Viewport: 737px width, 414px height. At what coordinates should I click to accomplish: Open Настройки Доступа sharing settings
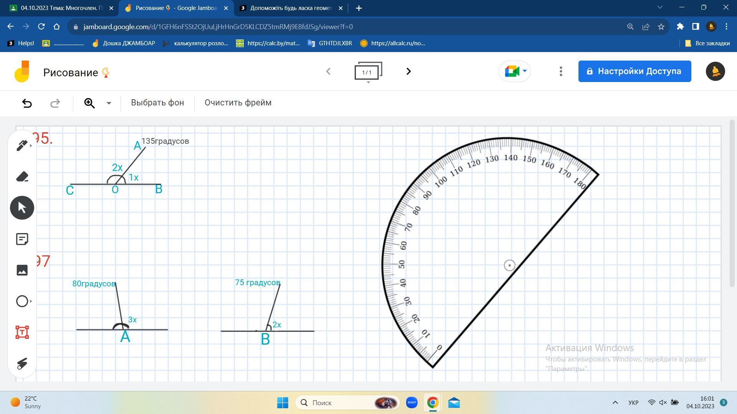(635, 71)
